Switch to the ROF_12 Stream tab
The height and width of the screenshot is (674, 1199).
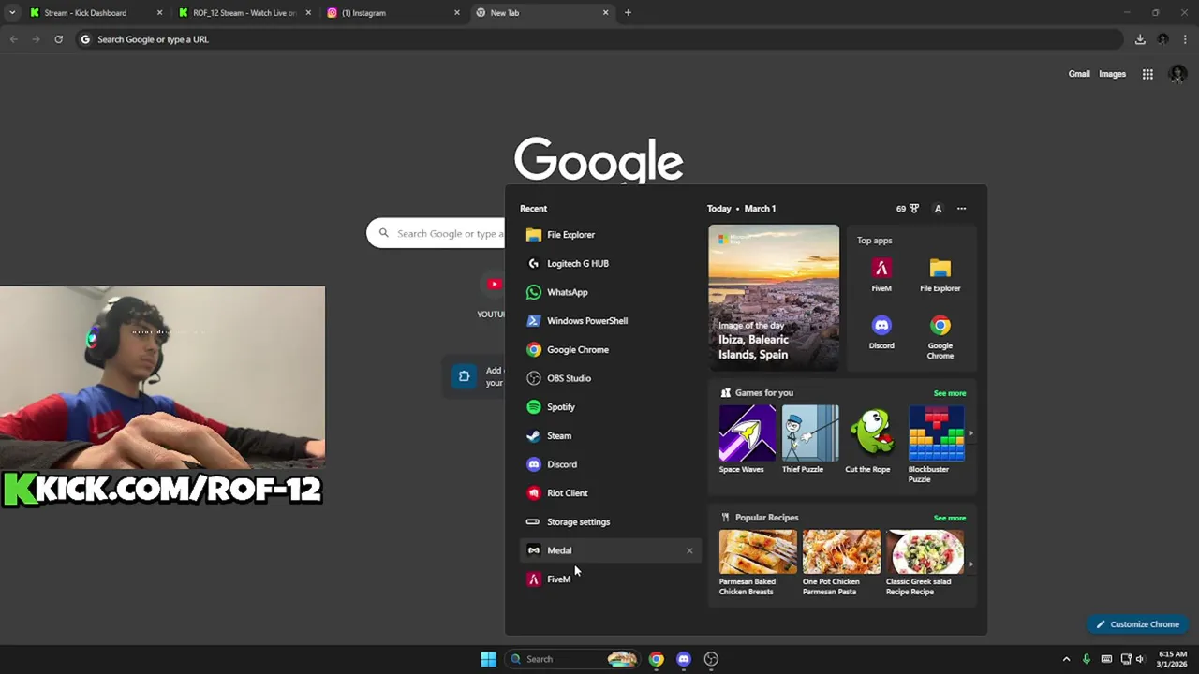click(245, 13)
